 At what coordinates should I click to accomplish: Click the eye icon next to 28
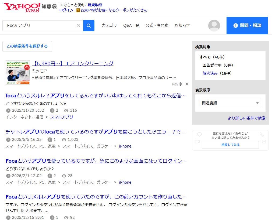coord(64,176)
